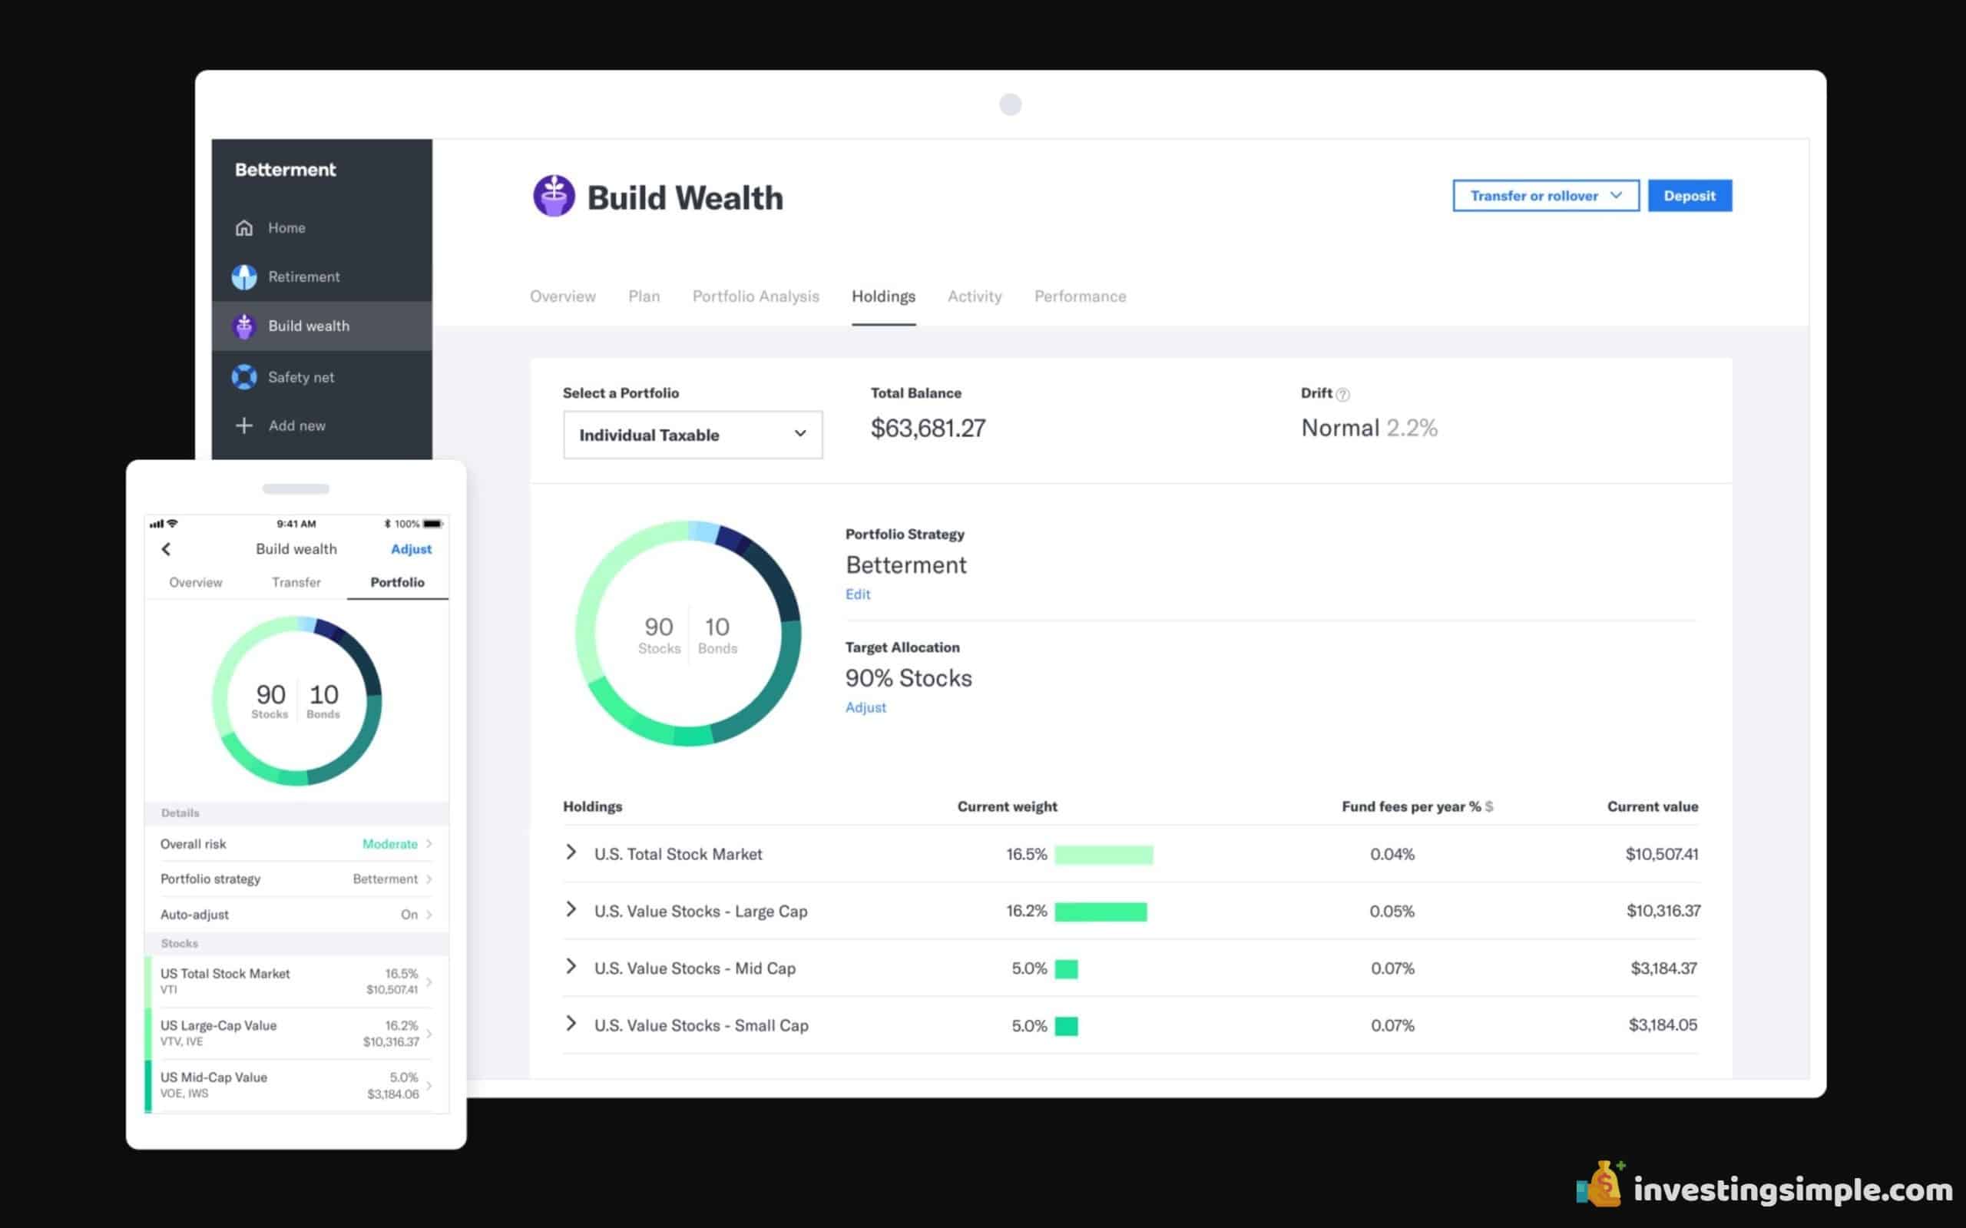Open Portfolio strategy chevron in mobile app

pyautogui.click(x=429, y=879)
